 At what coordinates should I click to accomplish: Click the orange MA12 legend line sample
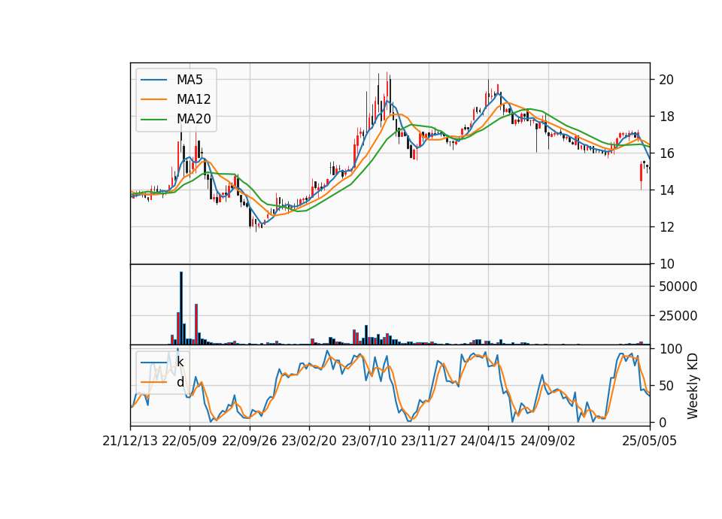[x=153, y=99]
